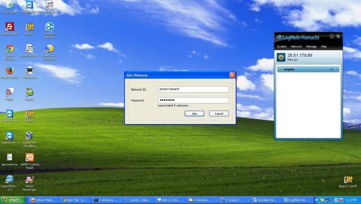Focus the Network ID input field
The image size is (361, 204).
coord(193,89)
